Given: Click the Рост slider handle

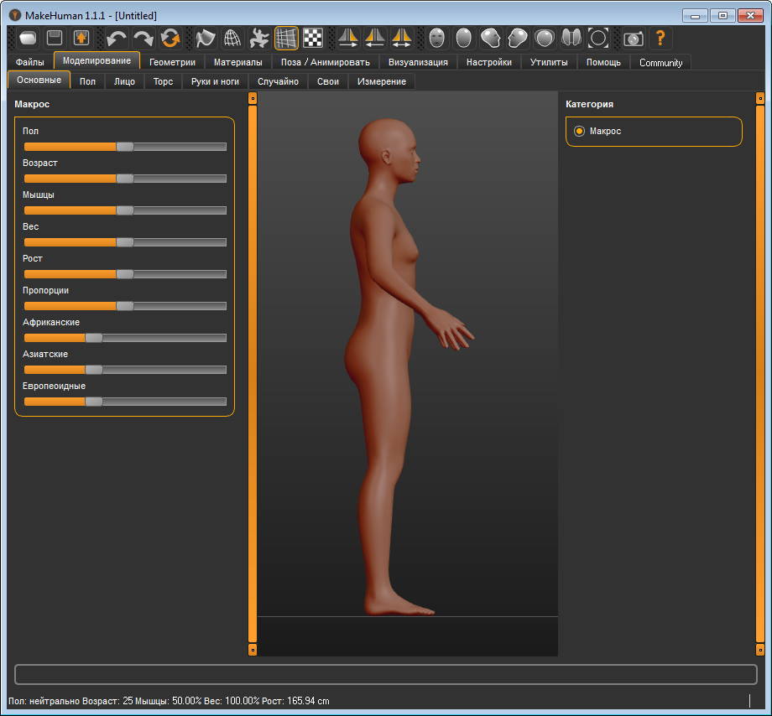Looking at the screenshot, I should click(125, 274).
